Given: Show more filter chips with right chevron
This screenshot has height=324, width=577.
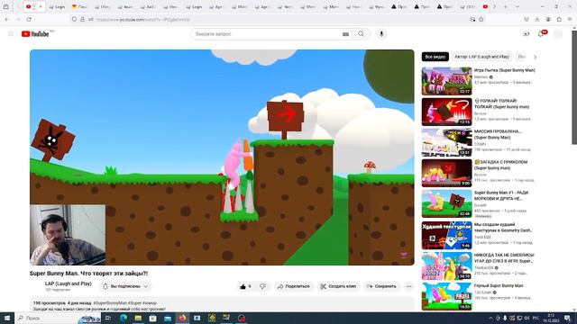Looking at the screenshot, I should tap(535, 57).
